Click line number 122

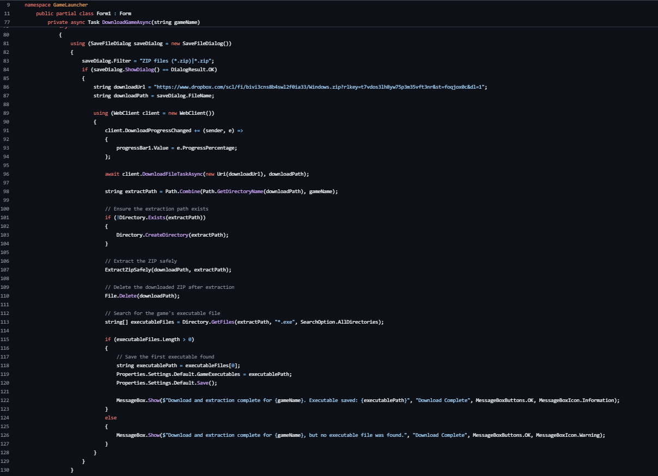tap(6, 400)
